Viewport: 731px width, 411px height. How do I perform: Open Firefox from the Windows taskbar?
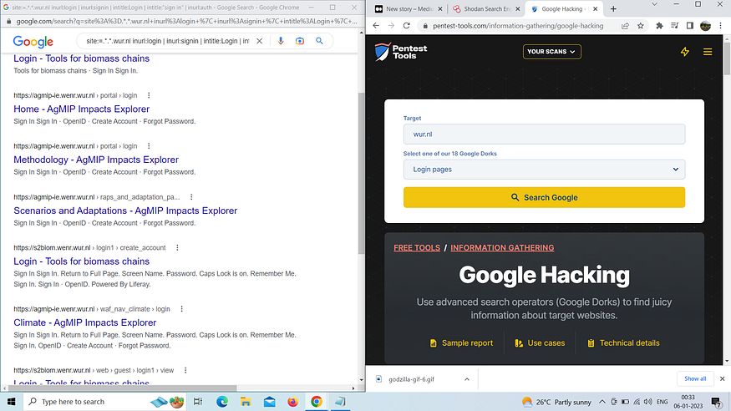point(293,402)
